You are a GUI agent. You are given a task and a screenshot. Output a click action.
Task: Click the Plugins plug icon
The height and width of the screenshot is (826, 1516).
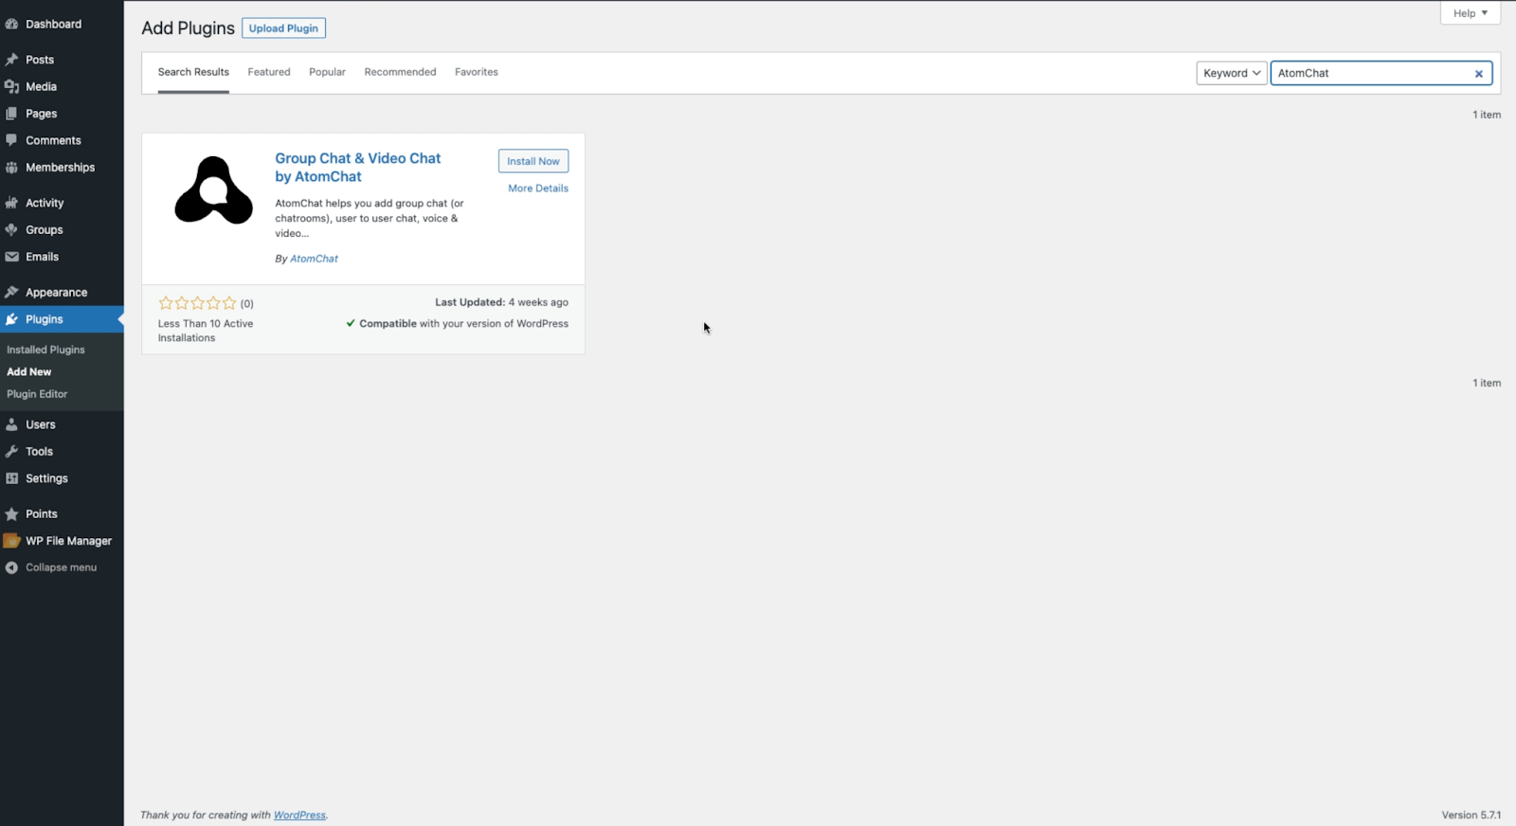pos(11,319)
